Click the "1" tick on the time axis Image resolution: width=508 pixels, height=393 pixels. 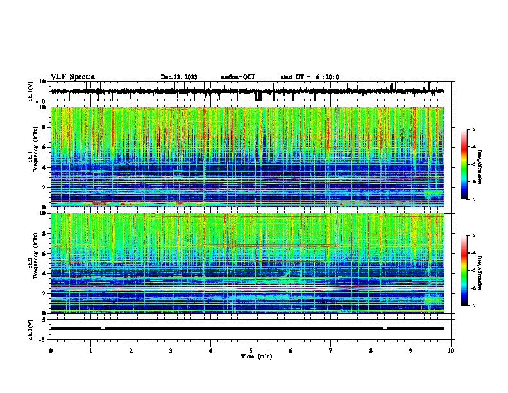pyautogui.click(x=90, y=351)
